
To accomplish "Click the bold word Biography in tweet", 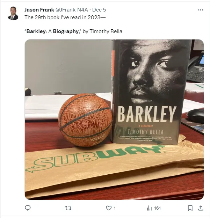I will (x=66, y=31).
